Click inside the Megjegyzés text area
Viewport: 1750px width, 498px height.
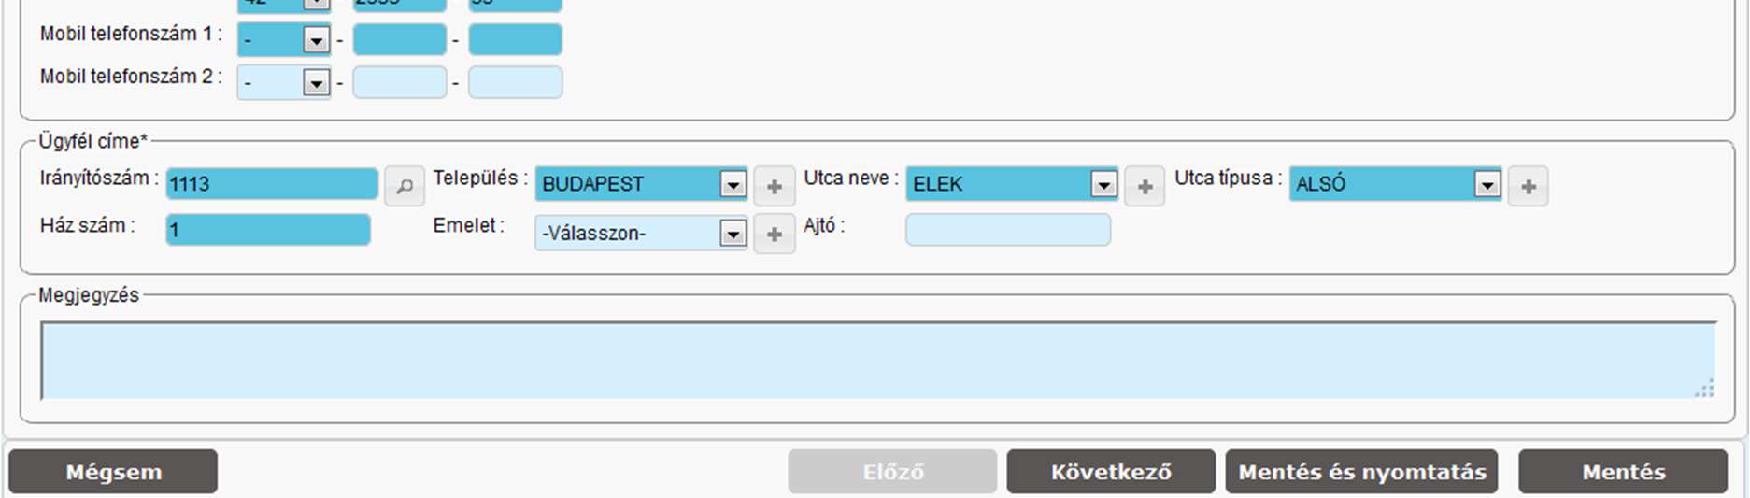pos(878,361)
